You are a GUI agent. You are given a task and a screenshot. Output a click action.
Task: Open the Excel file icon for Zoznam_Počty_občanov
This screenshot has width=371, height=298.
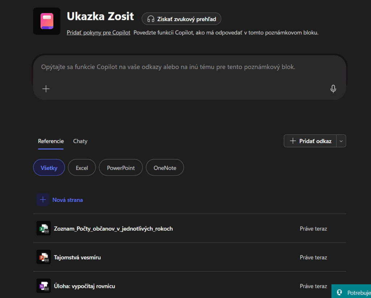43,228
